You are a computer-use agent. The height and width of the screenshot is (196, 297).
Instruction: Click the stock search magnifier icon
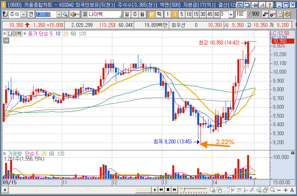[65, 14]
